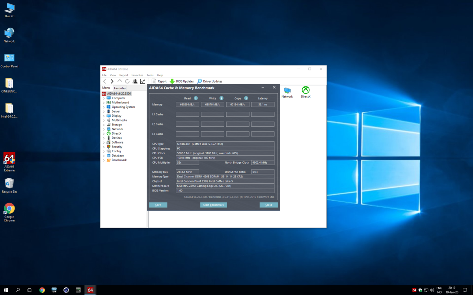Click the user/manage toolbar icon

click(x=135, y=81)
